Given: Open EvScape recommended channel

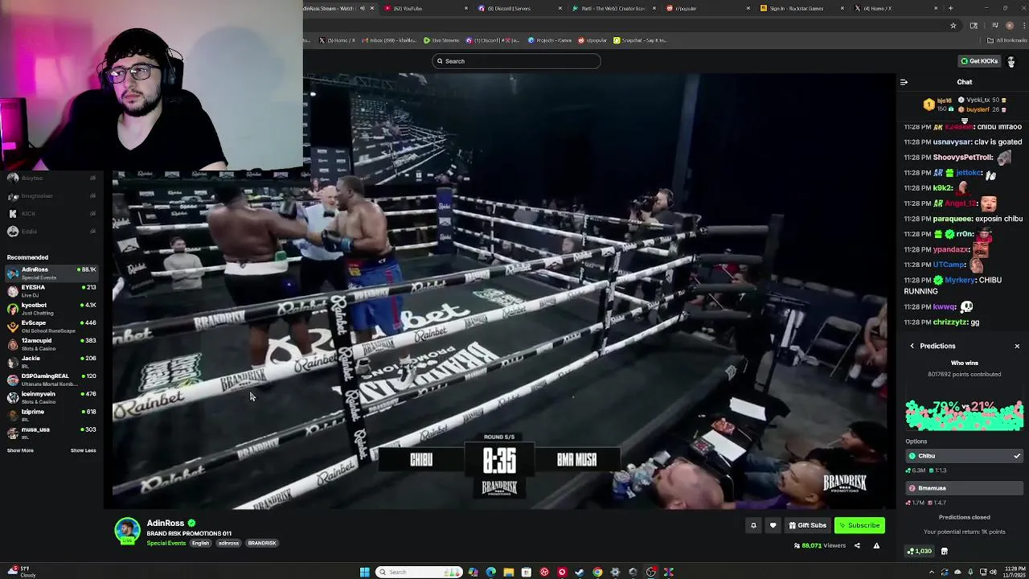Looking at the screenshot, I should click(51, 326).
